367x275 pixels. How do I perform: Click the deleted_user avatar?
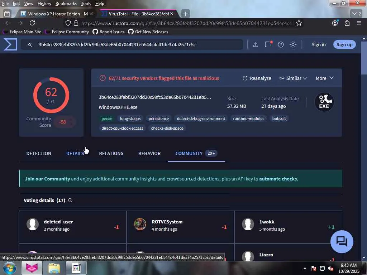(33, 224)
